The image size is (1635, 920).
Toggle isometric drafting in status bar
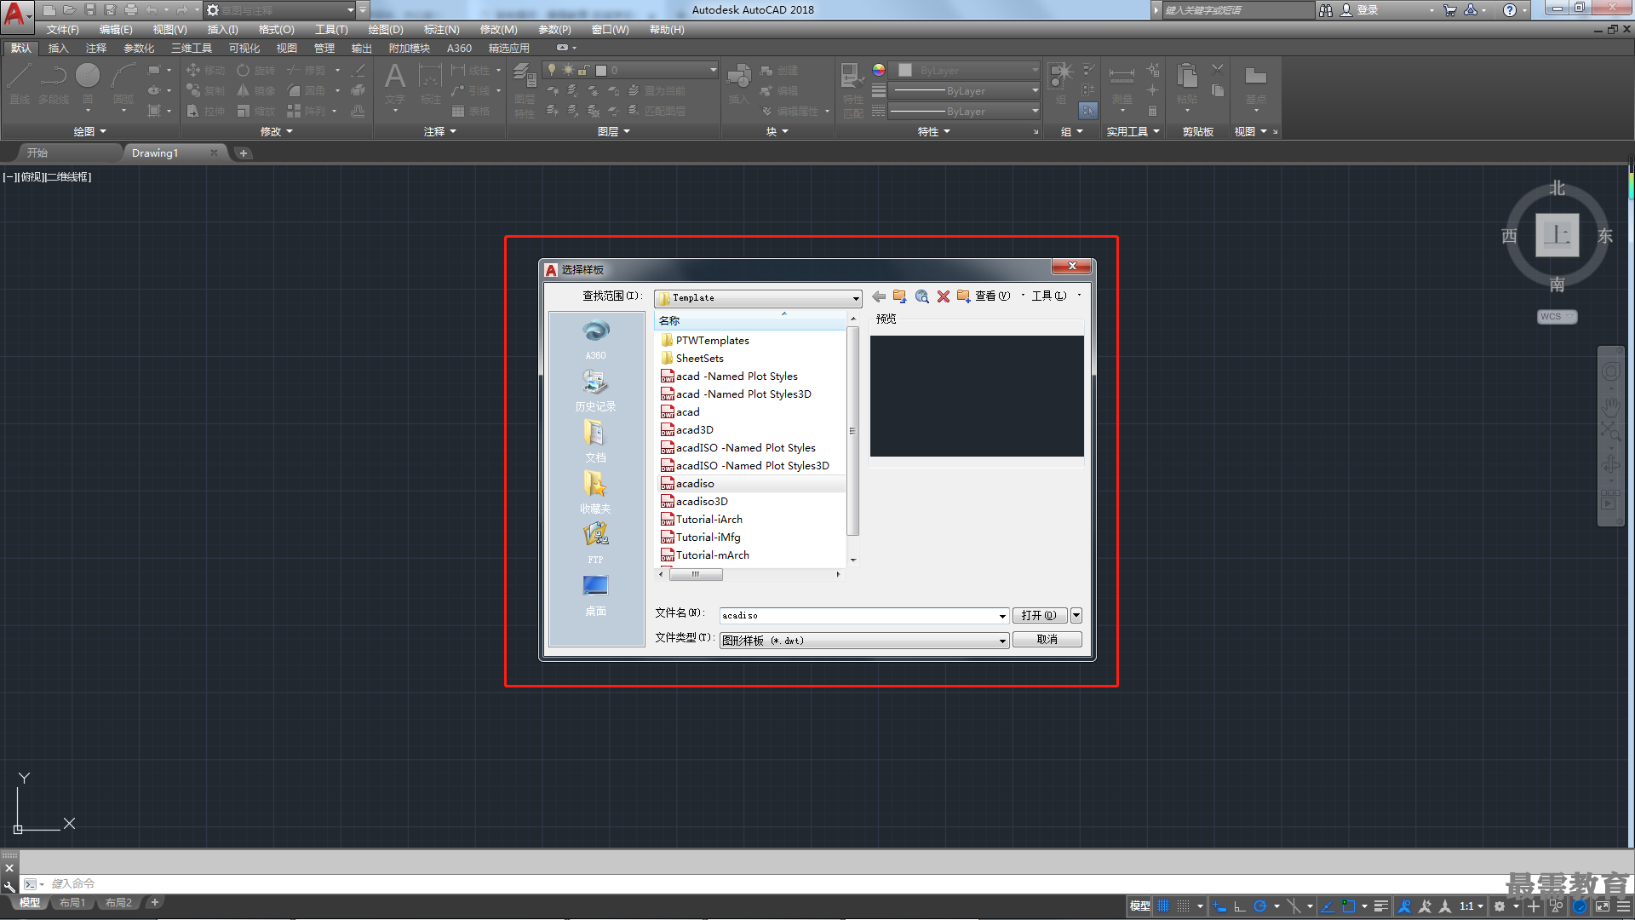pos(1294,906)
